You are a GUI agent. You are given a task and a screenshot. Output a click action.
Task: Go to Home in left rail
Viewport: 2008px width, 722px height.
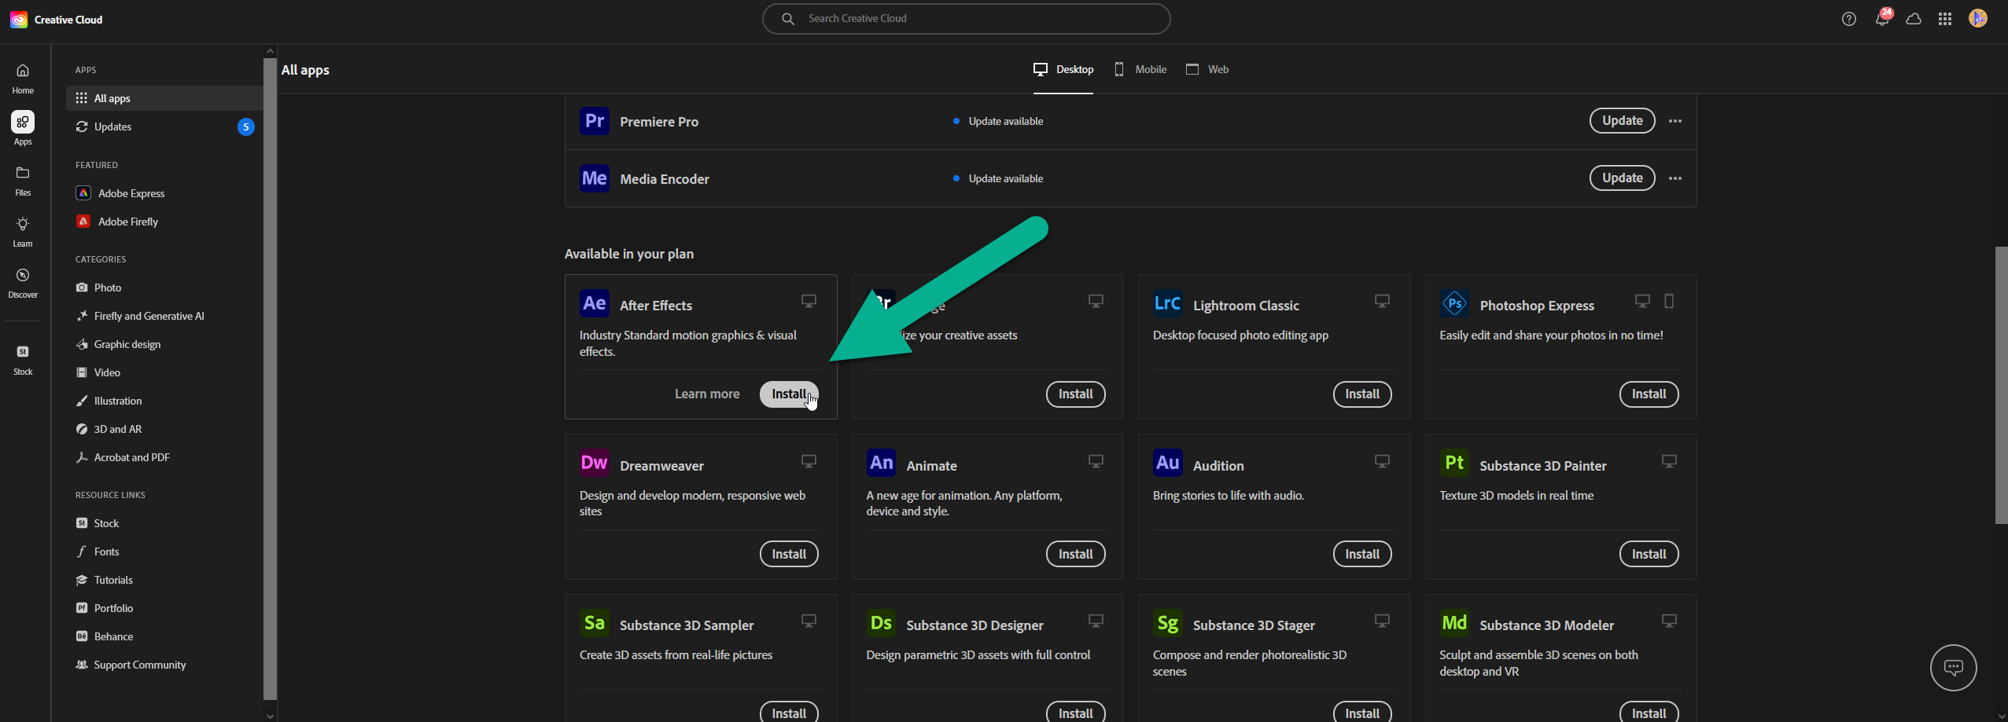point(23,79)
